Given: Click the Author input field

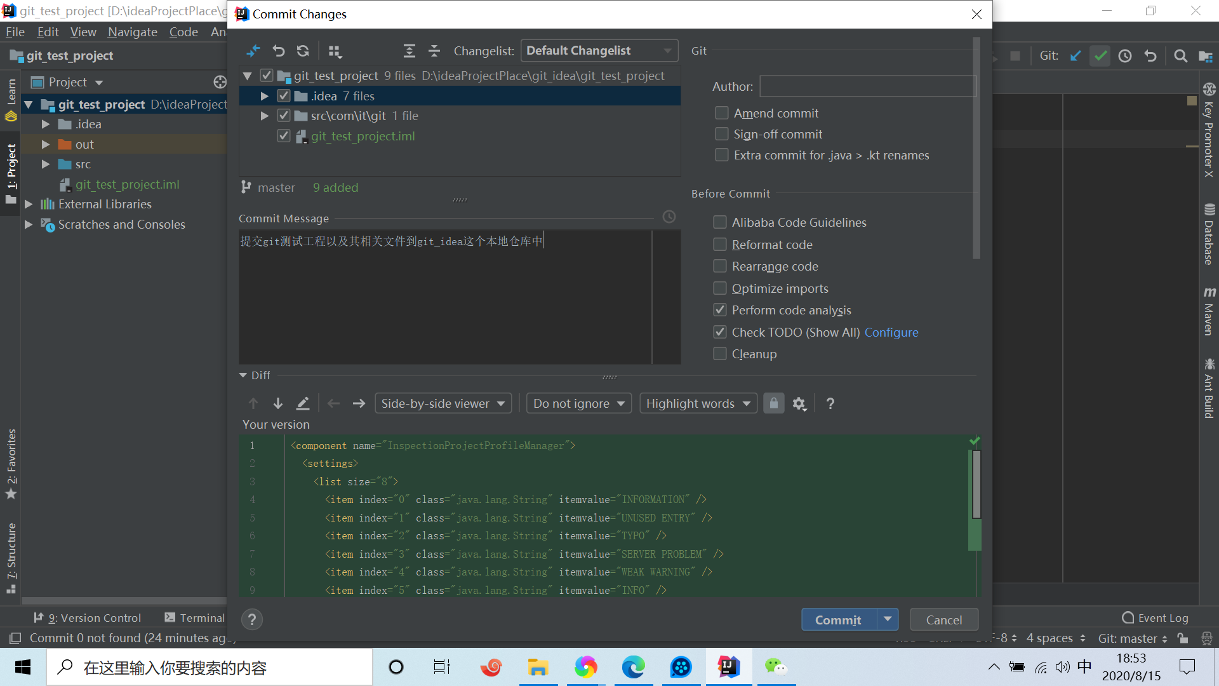Looking at the screenshot, I should (868, 86).
